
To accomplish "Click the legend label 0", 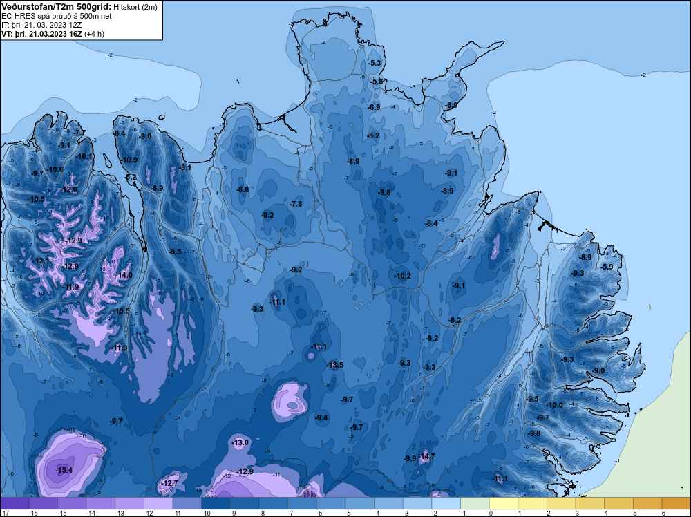I will pos(491,514).
